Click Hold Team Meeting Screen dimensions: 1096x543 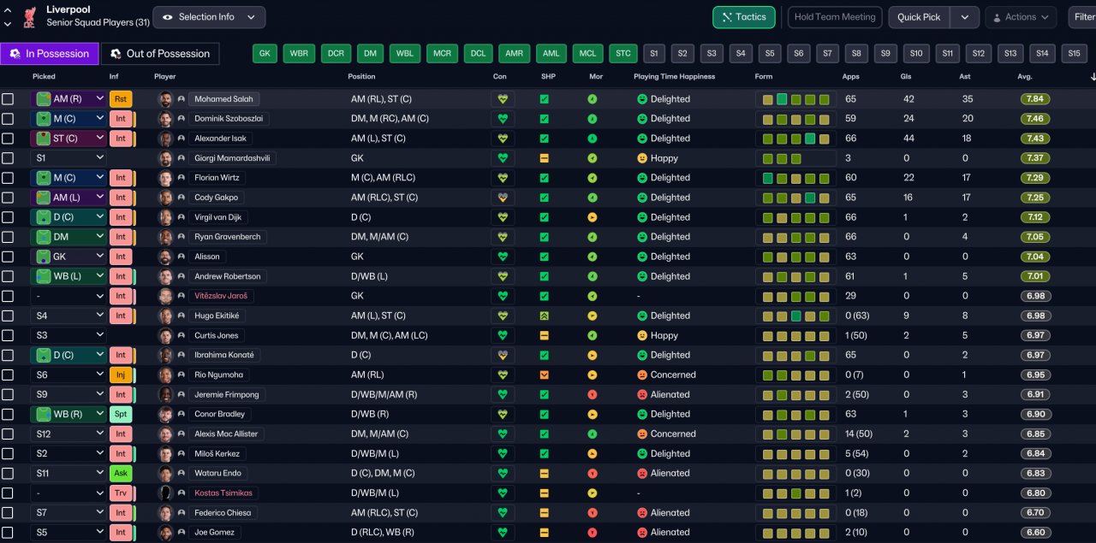(835, 17)
